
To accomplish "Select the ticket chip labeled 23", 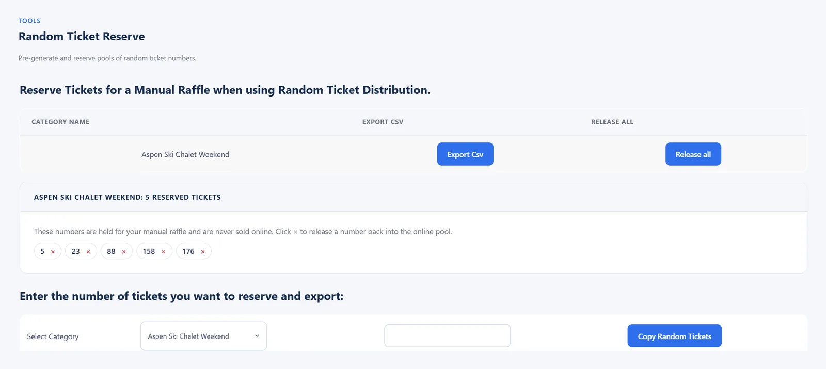I will pos(81,251).
